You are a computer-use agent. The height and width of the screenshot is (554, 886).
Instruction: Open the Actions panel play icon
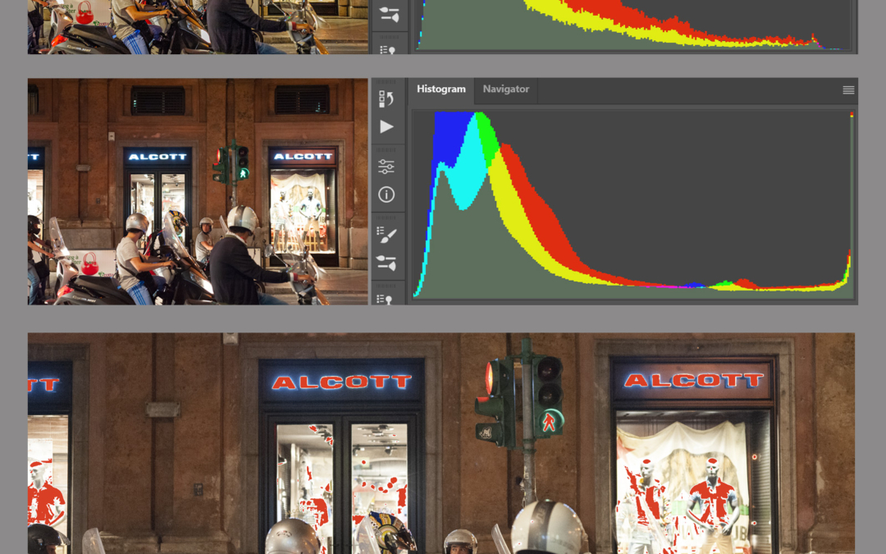[x=386, y=126]
